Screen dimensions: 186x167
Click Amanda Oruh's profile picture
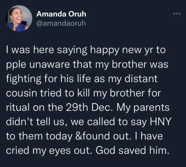point(19,18)
